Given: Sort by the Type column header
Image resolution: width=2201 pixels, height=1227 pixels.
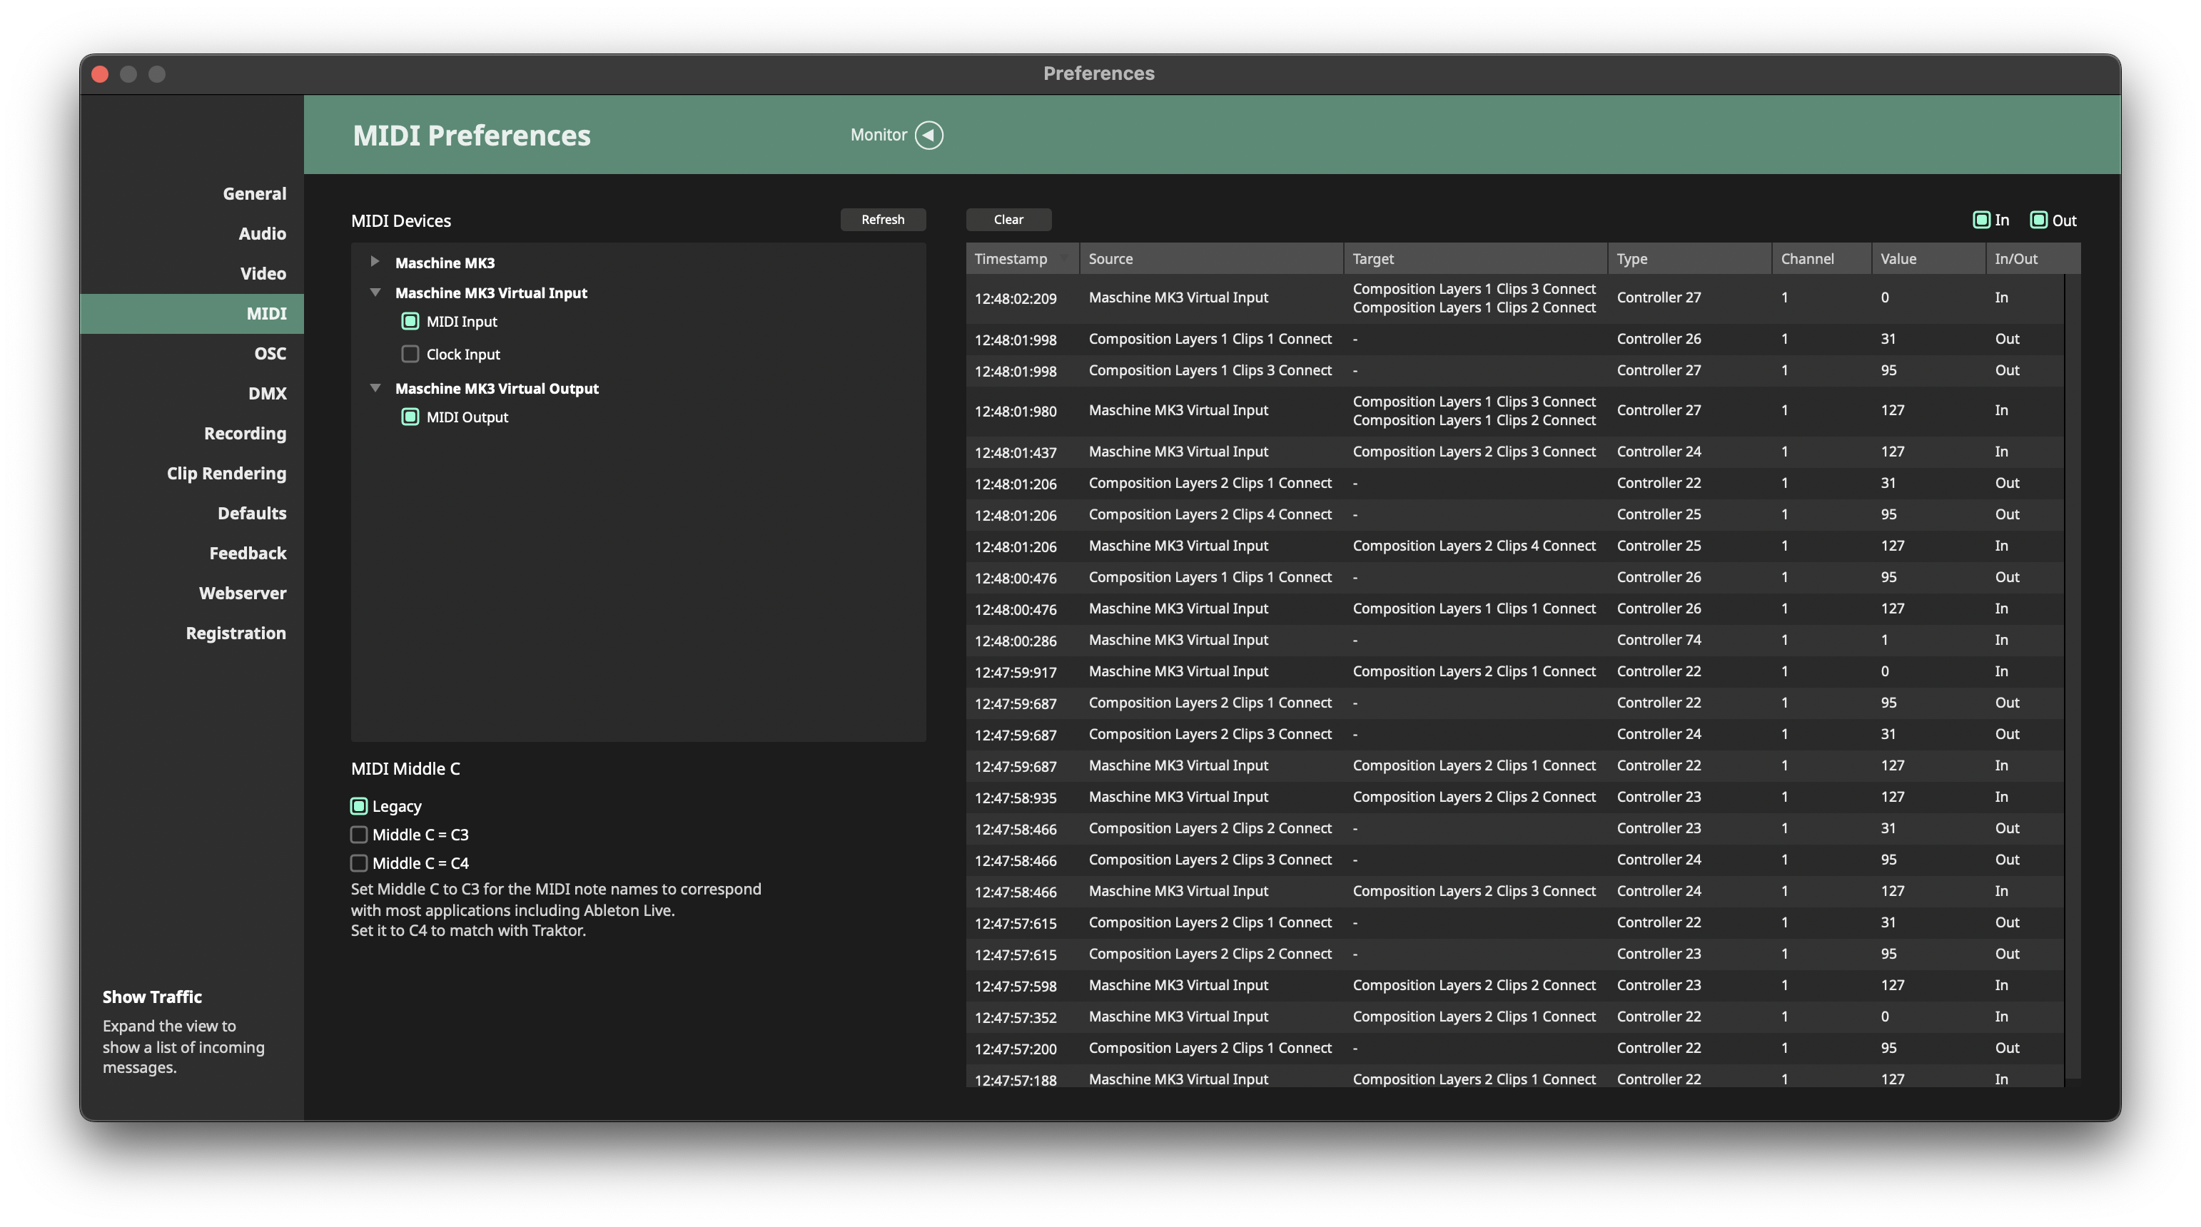Looking at the screenshot, I should click(1690, 259).
